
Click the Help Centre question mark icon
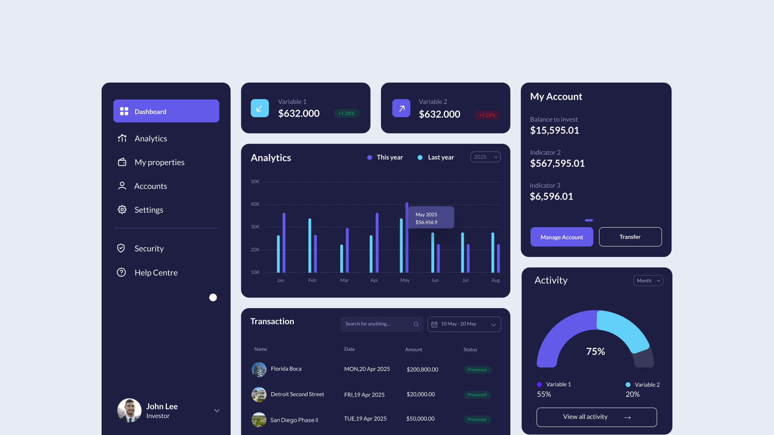coord(121,272)
